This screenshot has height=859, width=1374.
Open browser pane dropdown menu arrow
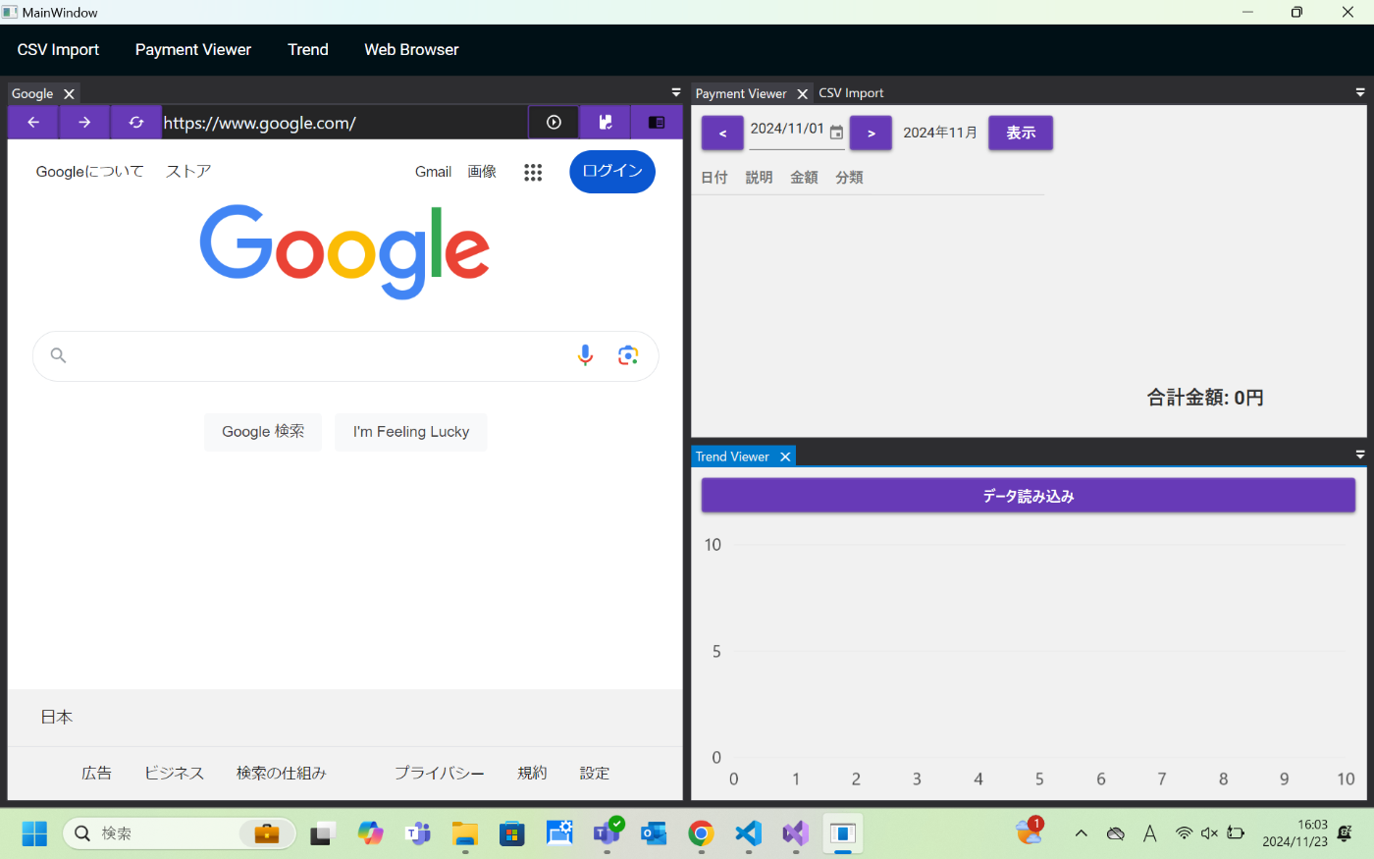click(x=676, y=92)
